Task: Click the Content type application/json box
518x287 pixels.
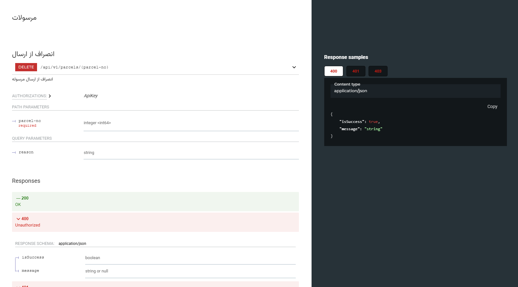Action: (415, 91)
